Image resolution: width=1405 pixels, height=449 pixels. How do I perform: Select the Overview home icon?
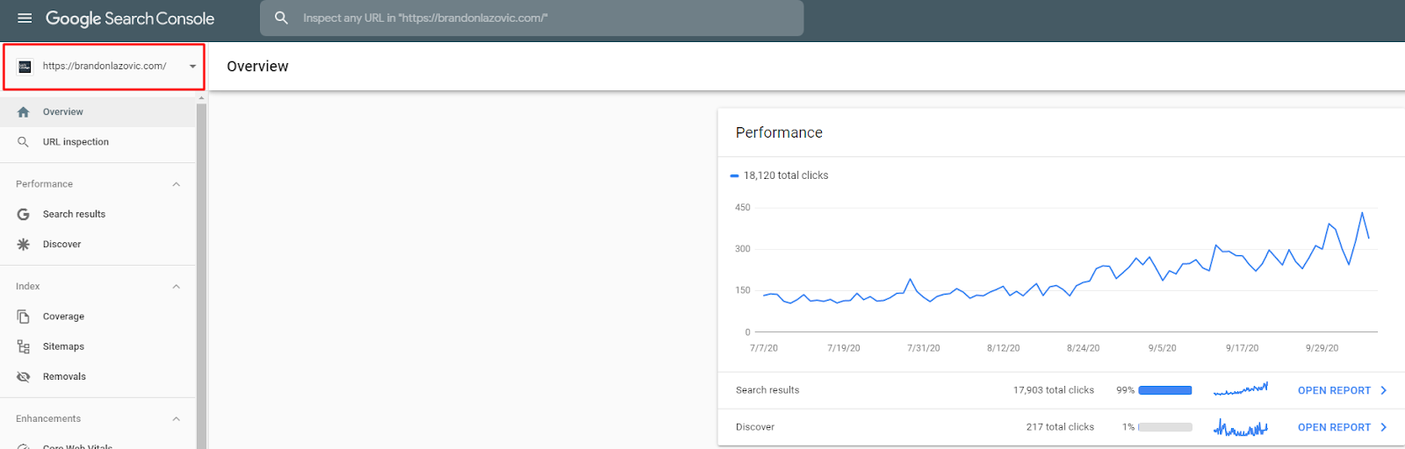(x=24, y=112)
